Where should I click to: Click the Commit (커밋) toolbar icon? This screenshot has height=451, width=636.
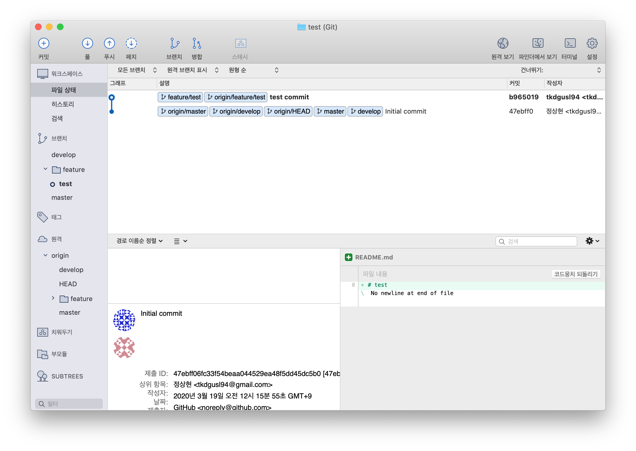(x=44, y=43)
